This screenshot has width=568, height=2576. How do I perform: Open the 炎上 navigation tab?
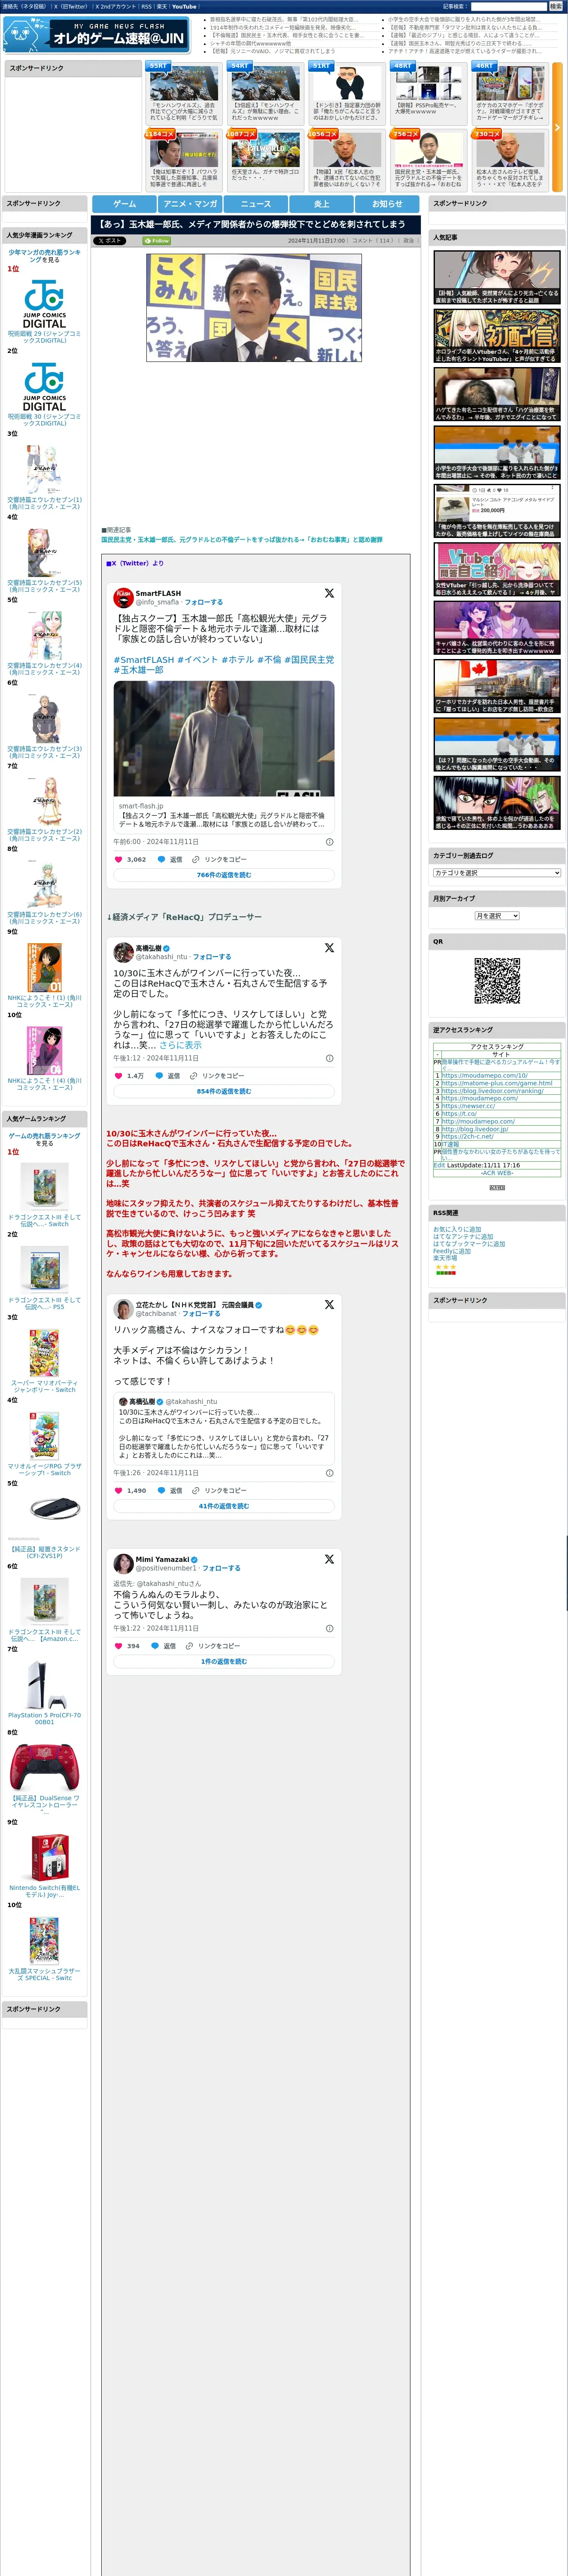click(322, 203)
